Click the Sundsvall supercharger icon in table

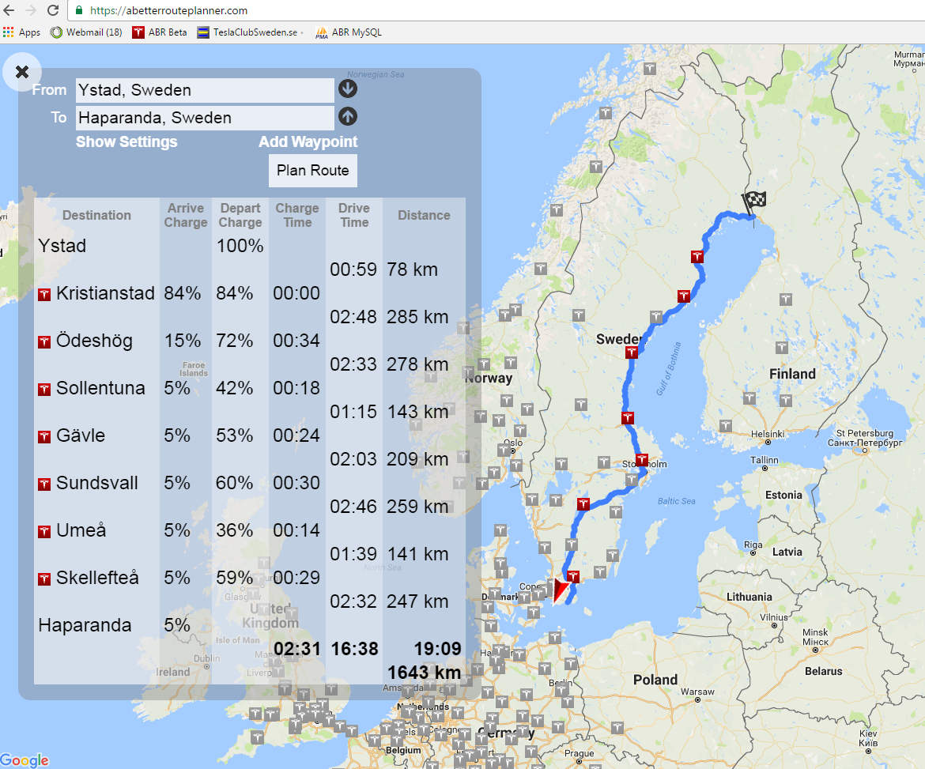(44, 484)
